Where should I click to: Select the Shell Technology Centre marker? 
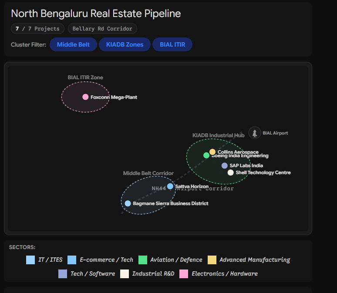pos(230,172)
